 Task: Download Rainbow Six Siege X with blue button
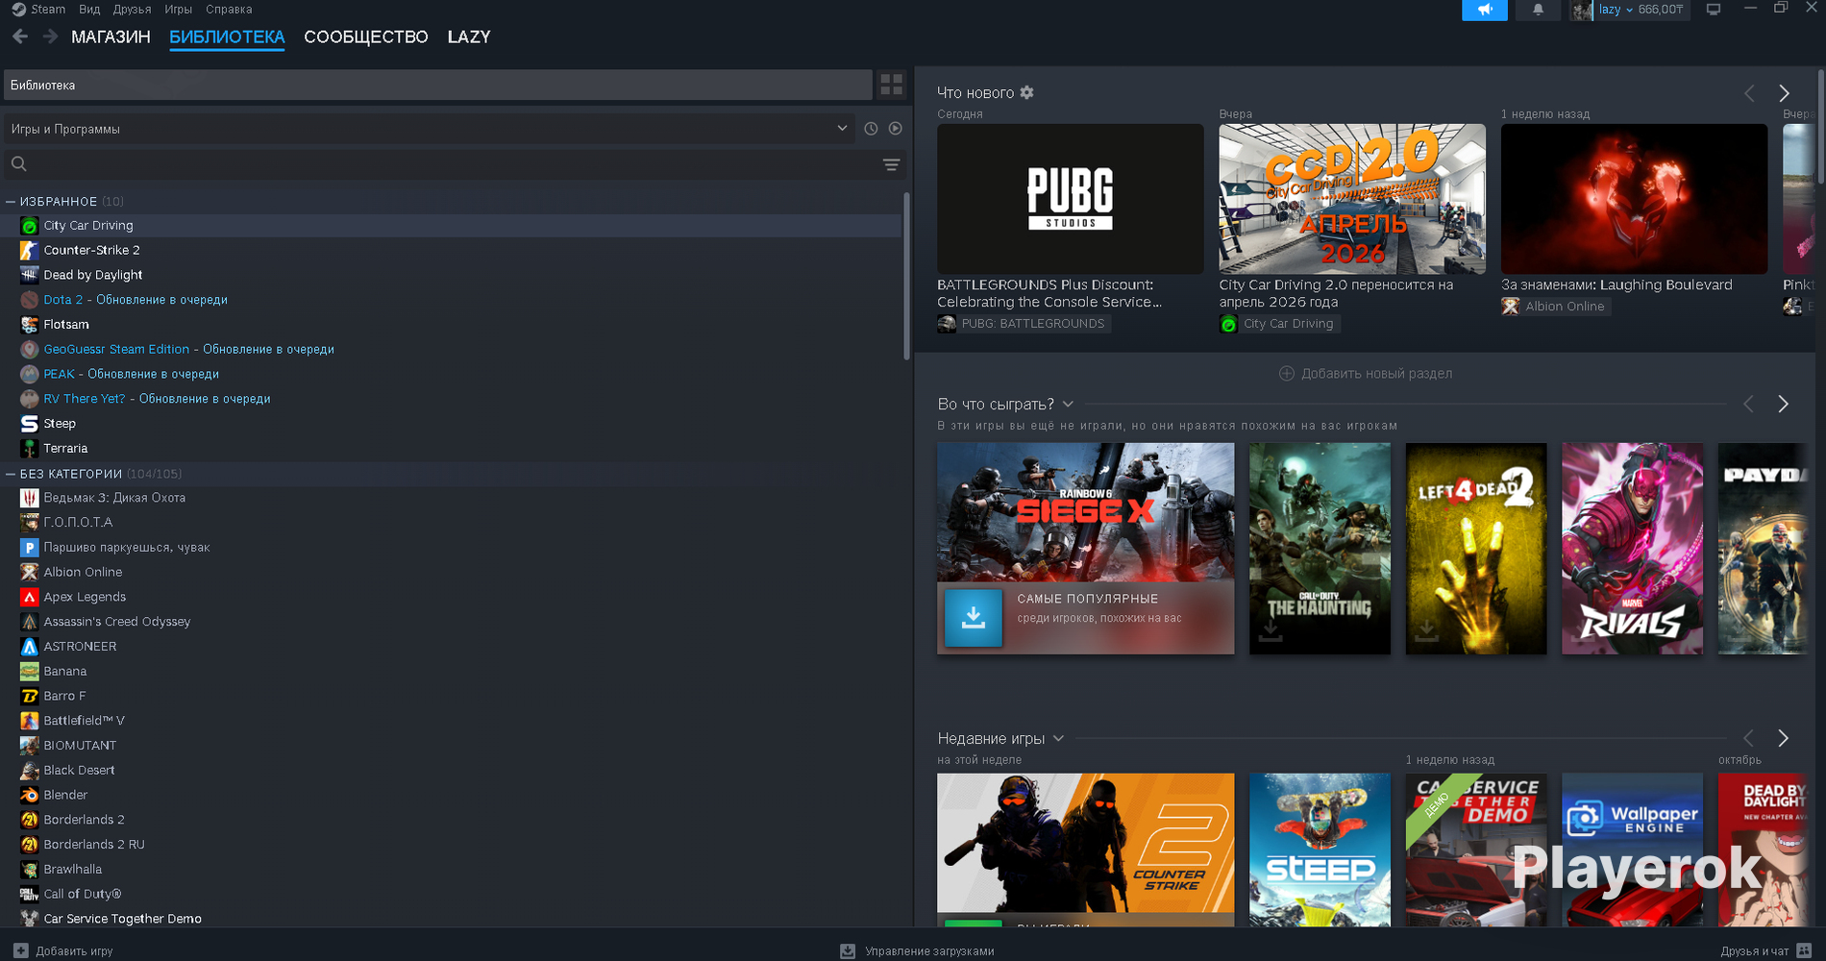[974, 618]
